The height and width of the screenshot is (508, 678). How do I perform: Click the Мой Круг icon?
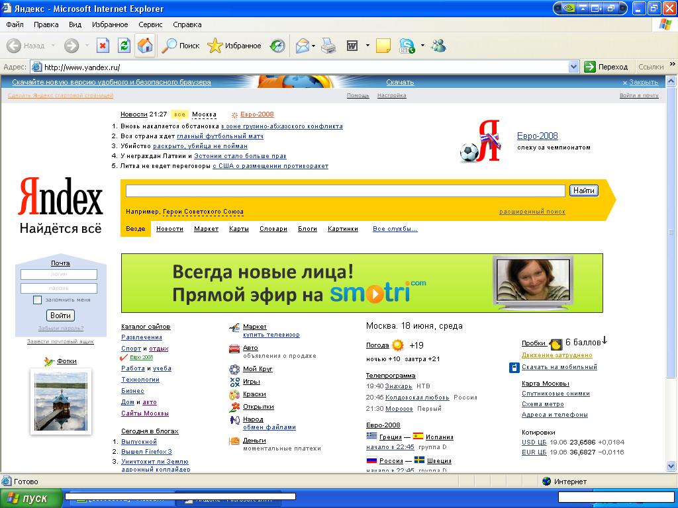234,369
